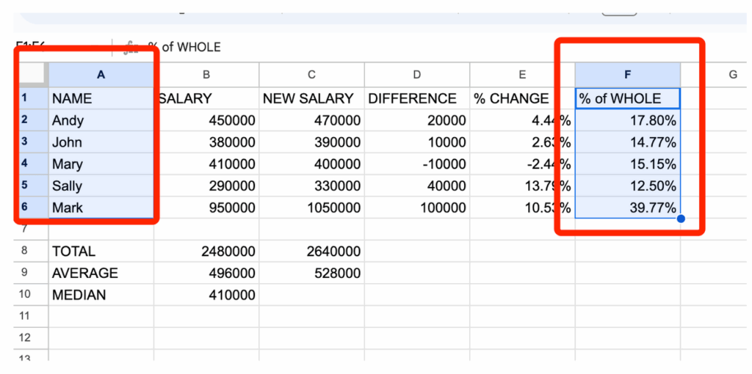Click the DIFFERENCE header cell
The height and width of the screenshot is (374, 752).
417,98
